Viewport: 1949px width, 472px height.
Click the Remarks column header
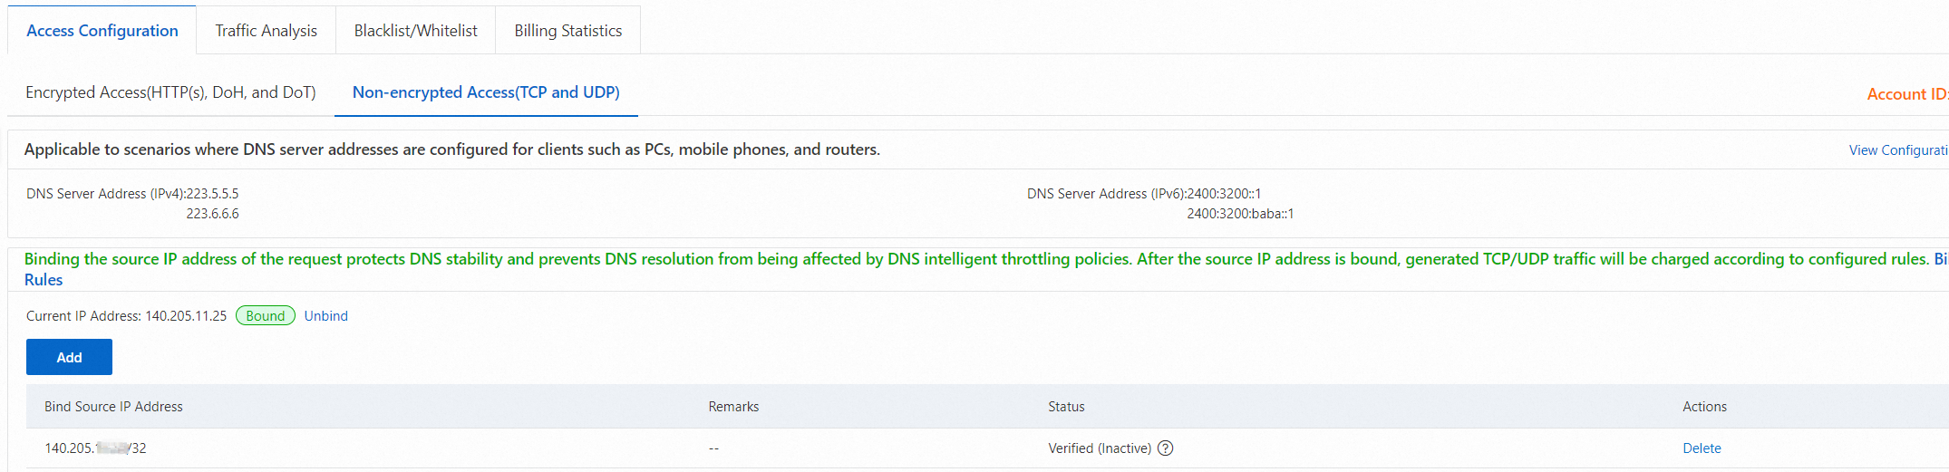[x=733, y=407]
